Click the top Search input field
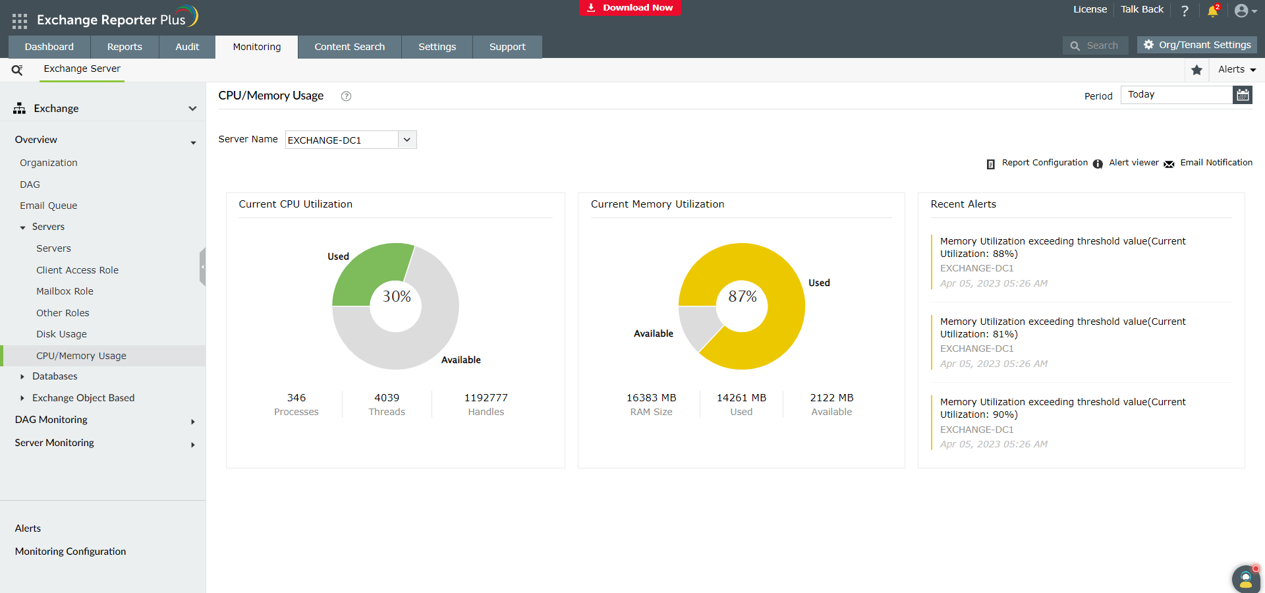Viewport: 1265px width, 593px height. (1096, 45)
